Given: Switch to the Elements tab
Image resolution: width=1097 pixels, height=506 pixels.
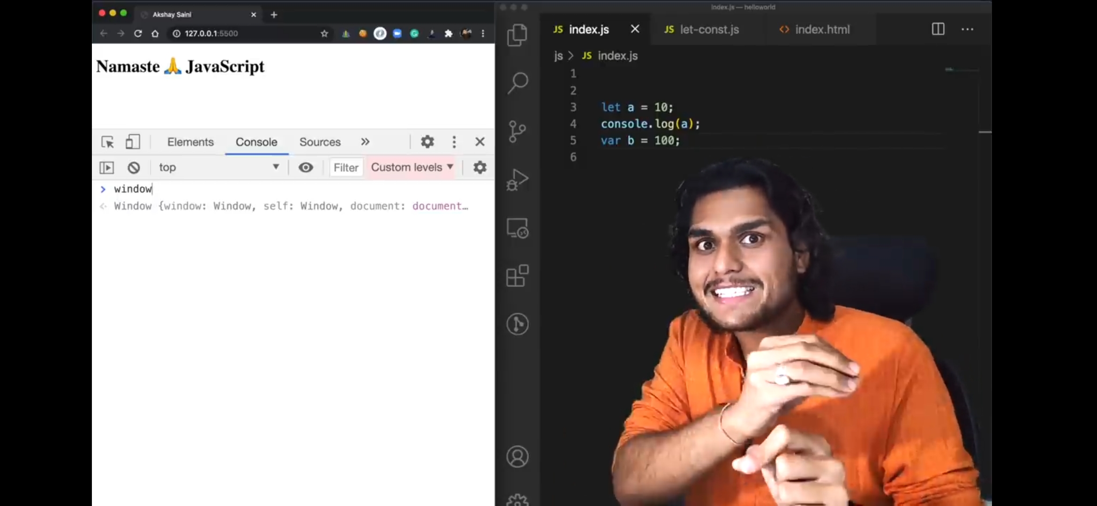Looking at the screenshot, I should click(x=190, y=142).
